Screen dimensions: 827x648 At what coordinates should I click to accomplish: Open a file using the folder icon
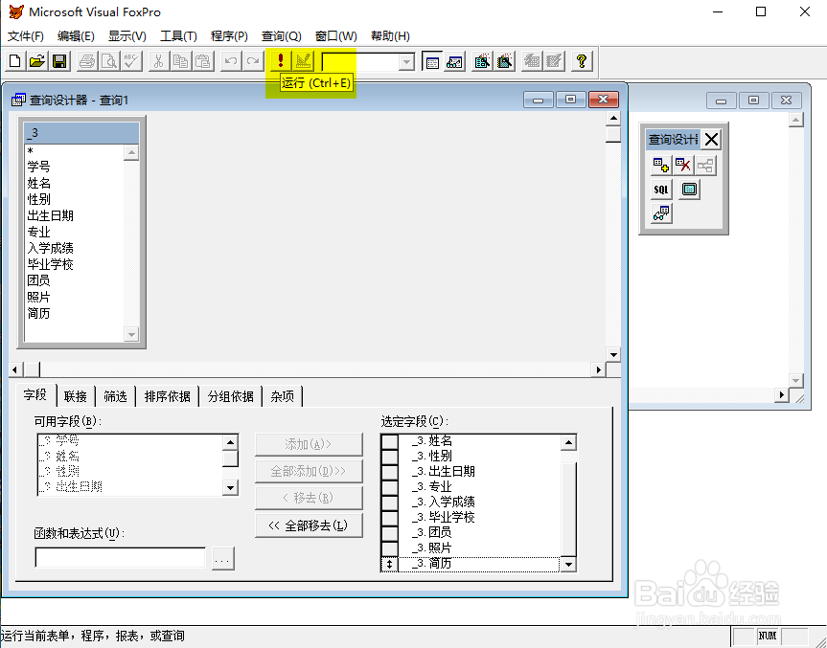(37, 61)
